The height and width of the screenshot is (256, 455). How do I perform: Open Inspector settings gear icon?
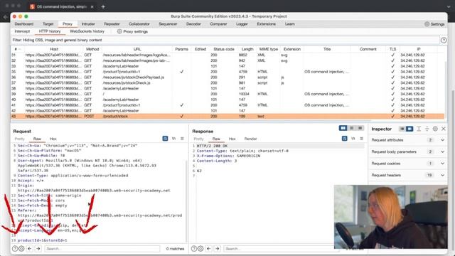pyautogui.click(x=435, y=129)
